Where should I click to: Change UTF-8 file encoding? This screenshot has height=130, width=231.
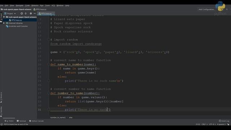pyautogui.click(x=212, y=124)
